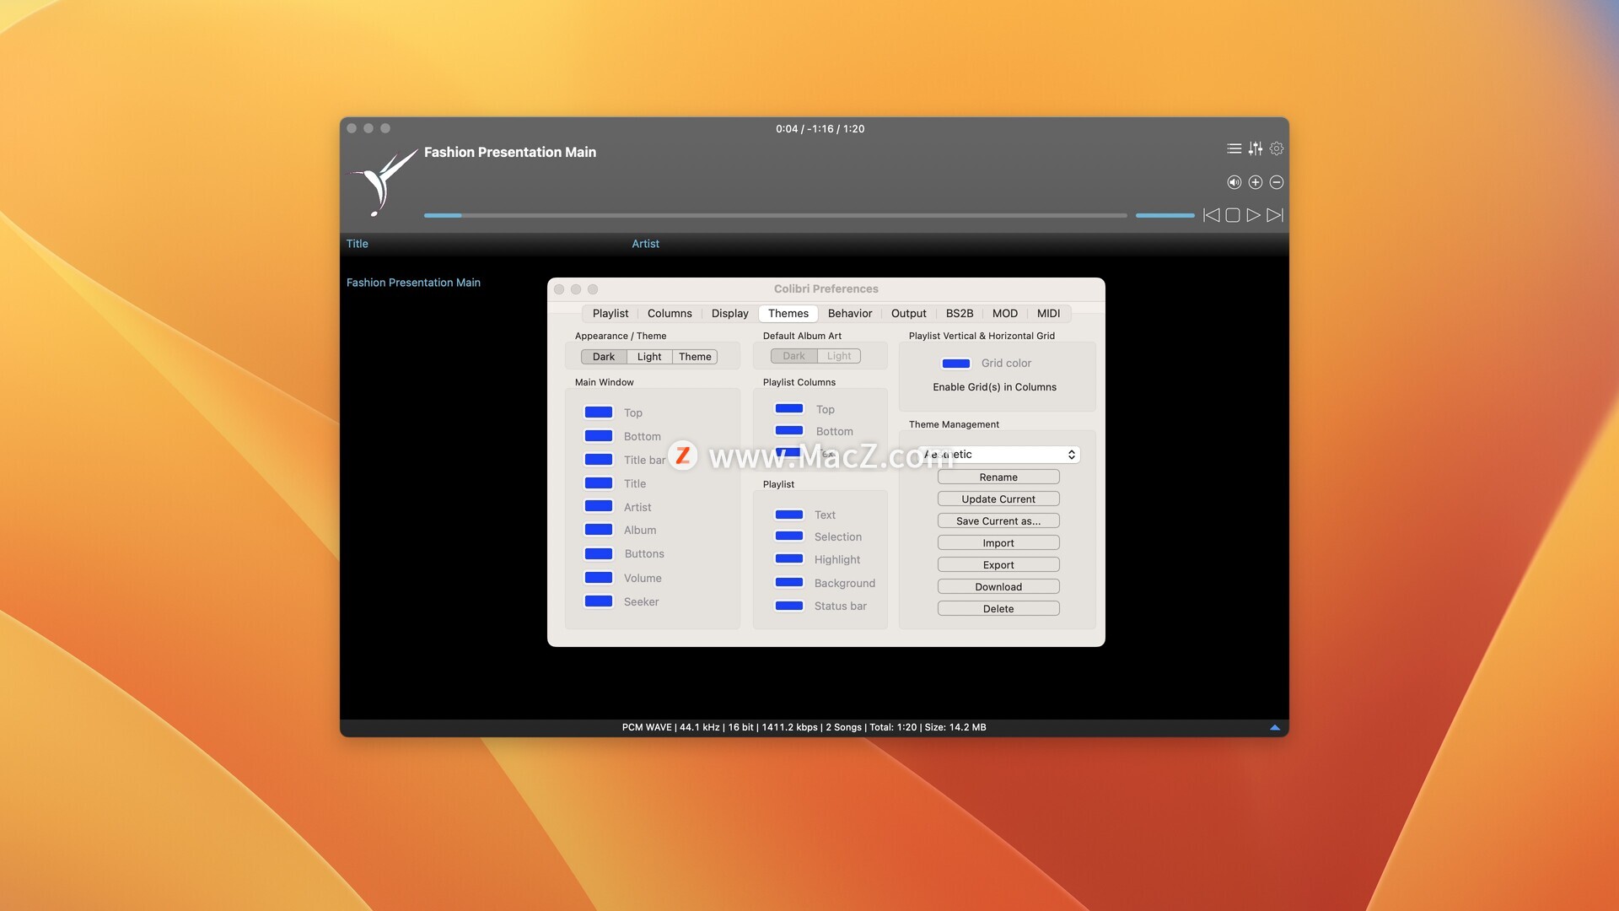Open Main Window Title color swatch
The width and height of the screenshot is (1619, 911).
point(599,483)
